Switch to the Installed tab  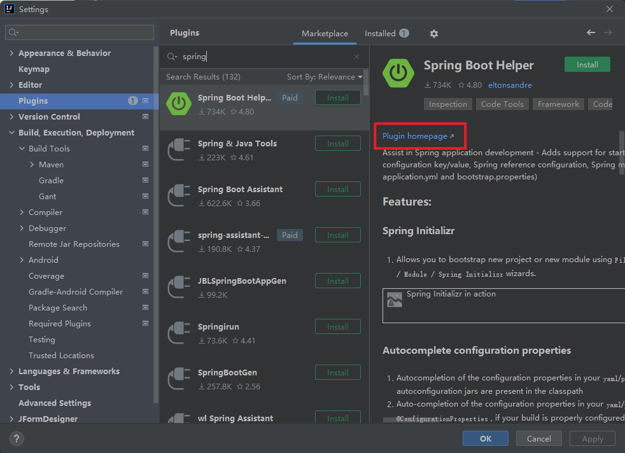pyautogui.click(x=386, y=34)
